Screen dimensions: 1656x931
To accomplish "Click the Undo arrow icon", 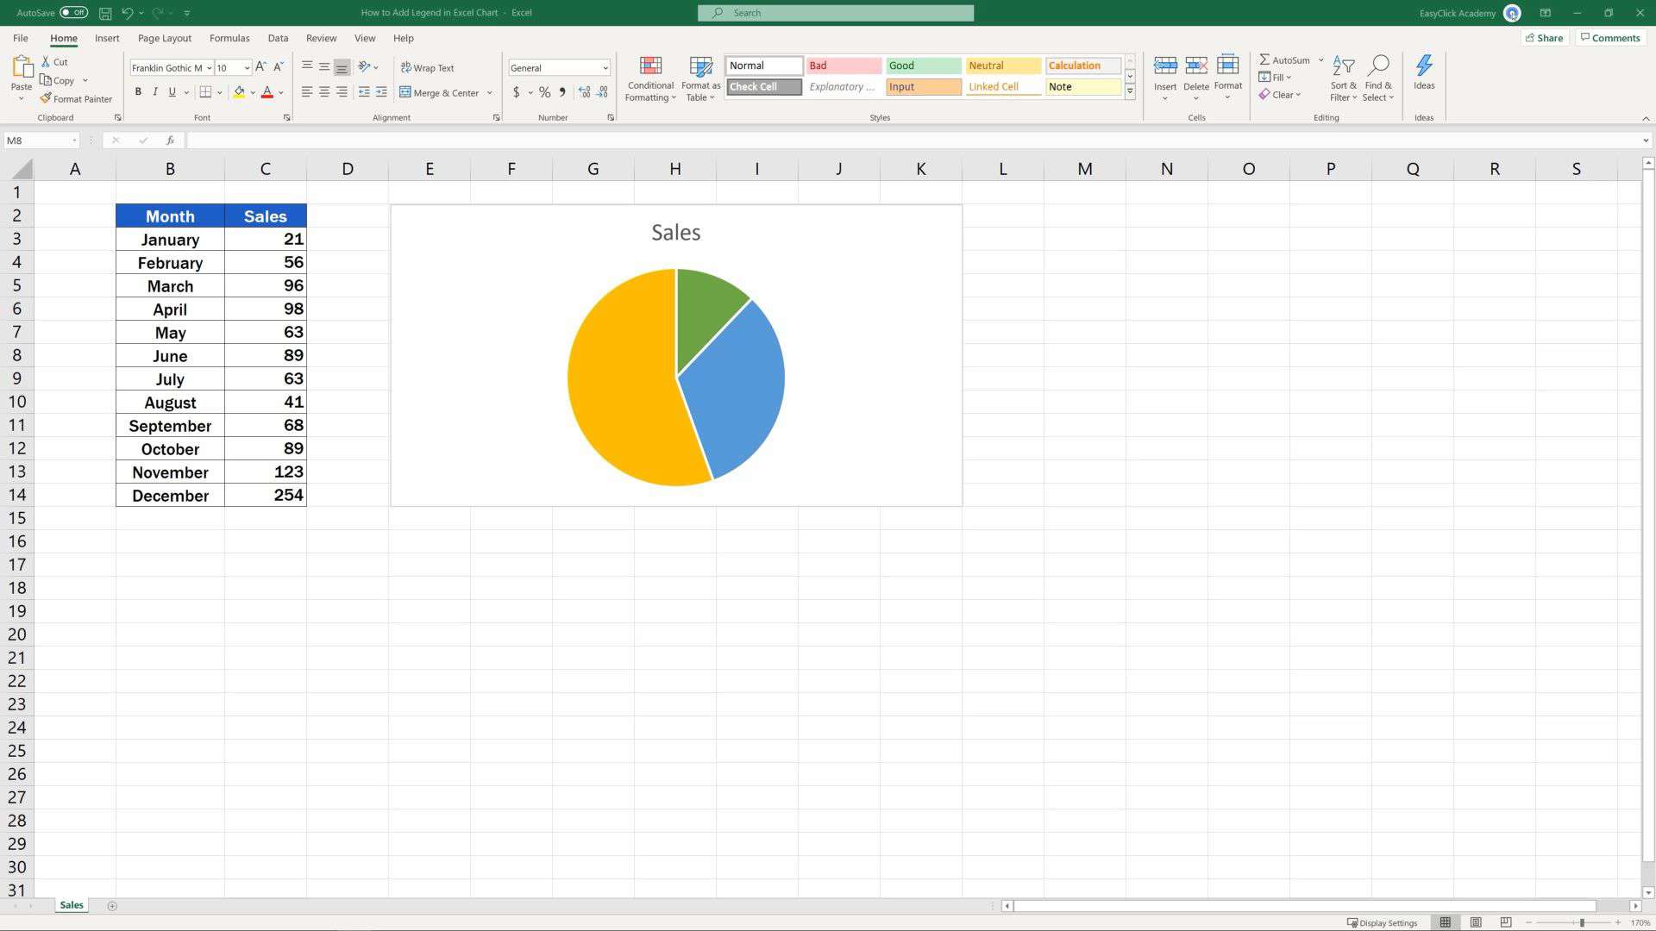I will tap(127, 13).
